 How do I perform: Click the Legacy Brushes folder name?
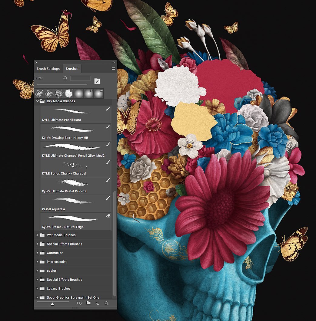pyautogui.click(x=59, y=288)
